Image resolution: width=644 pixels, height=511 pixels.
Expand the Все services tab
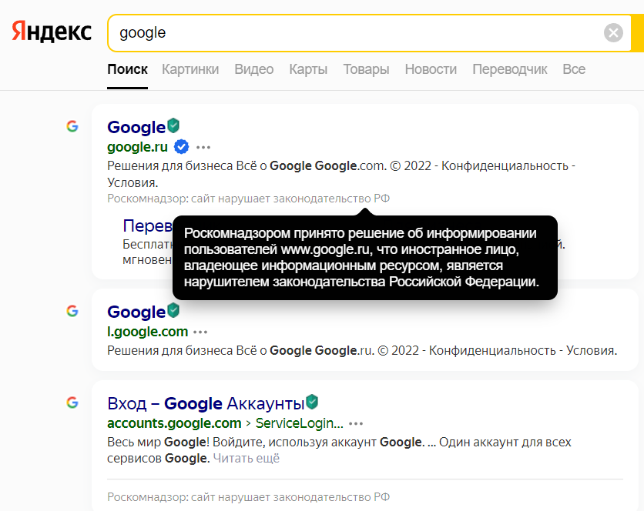point(574,69)
